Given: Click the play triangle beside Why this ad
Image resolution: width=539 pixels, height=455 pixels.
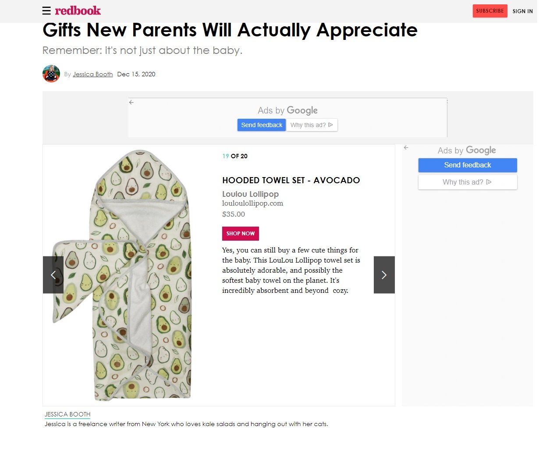Looking at the screenshot, I should [332, 125].
